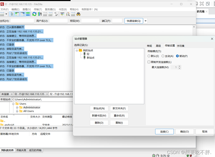The height and width of the screenshot is (157, 215).
Task: Sort by 文件大小 column header
Action: coord(34,117)
